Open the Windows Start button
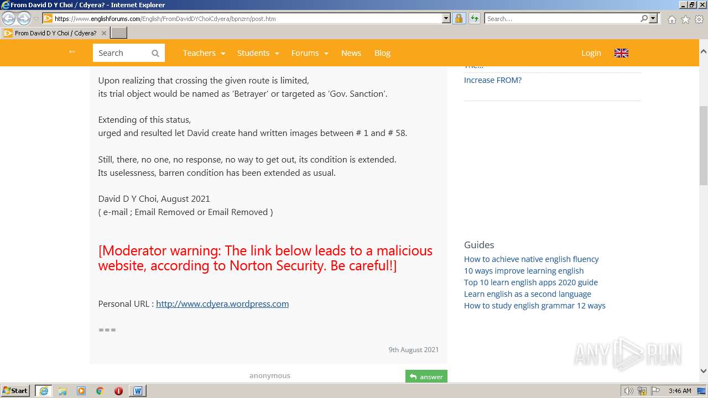This screenshot has width=708, height=398. (x=15, y=390)
